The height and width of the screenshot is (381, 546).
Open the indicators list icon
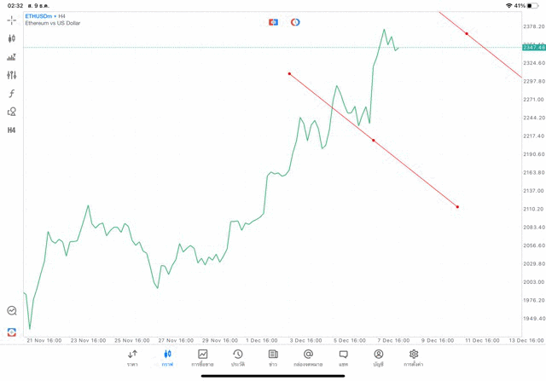[x=12, y=57]
